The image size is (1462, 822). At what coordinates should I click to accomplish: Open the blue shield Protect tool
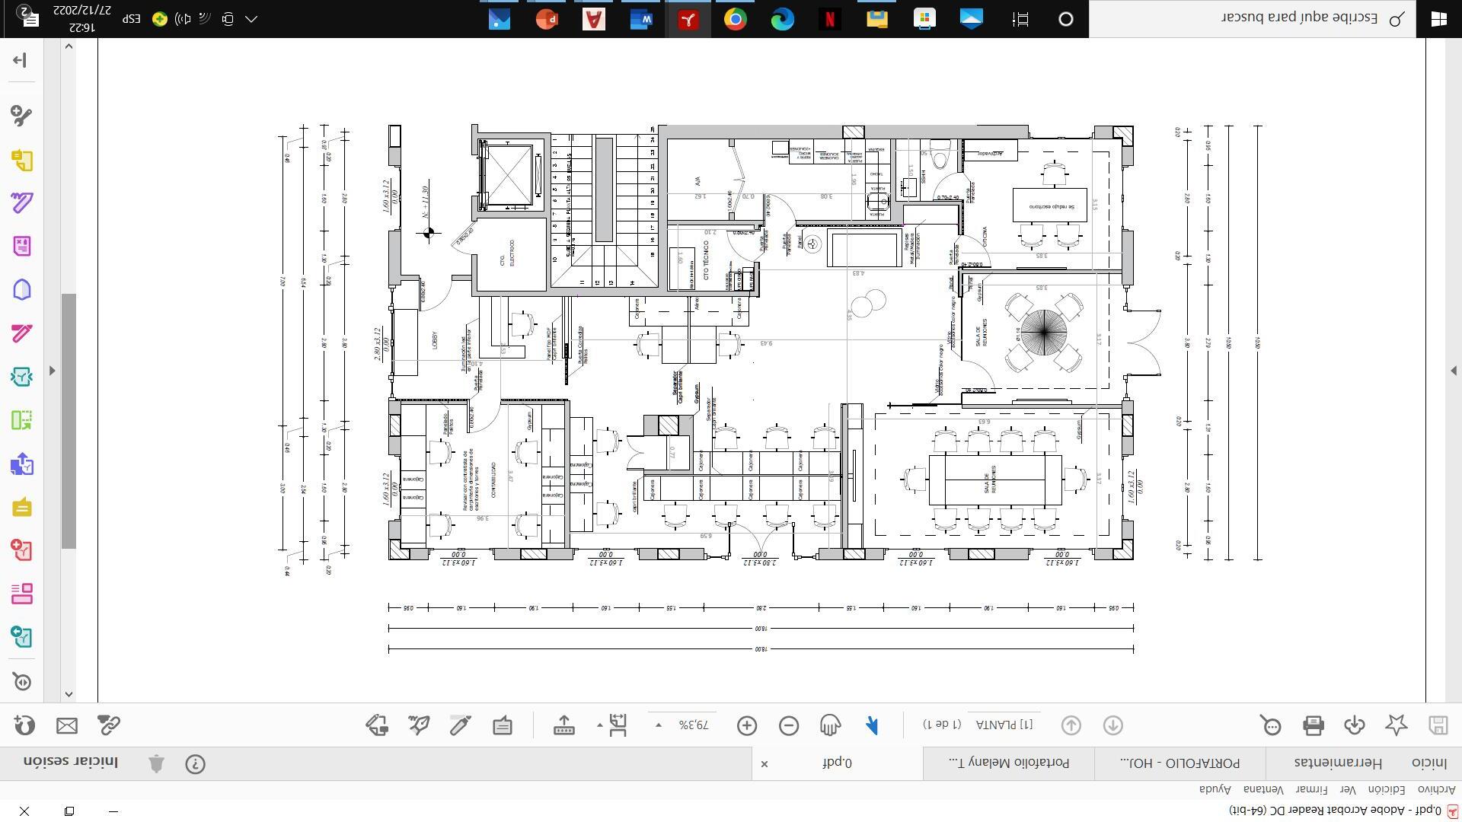tap(22, 290)
